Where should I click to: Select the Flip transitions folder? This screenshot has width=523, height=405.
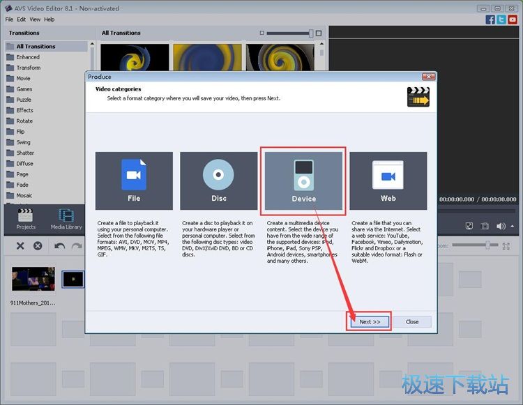coord(20,132)
